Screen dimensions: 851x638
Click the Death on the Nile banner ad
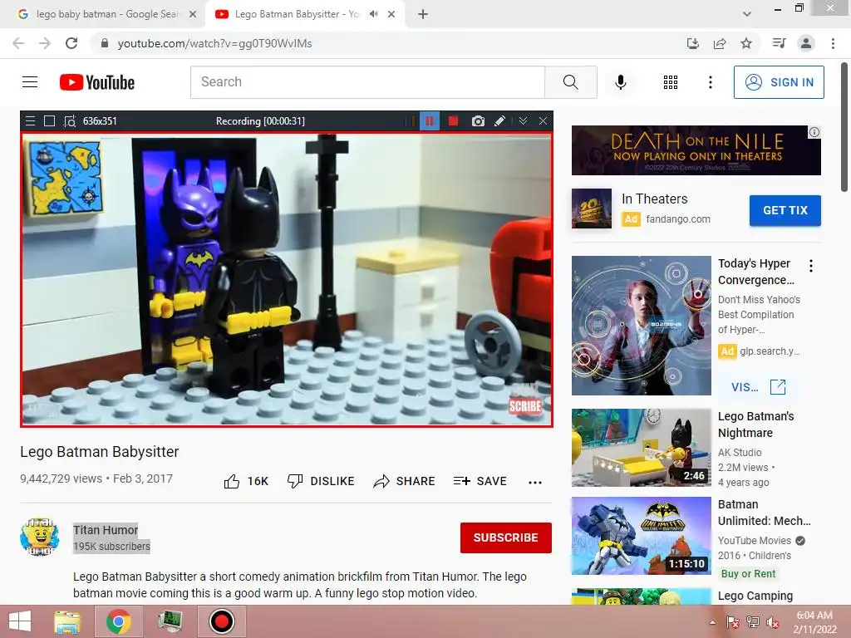[x=696, y=150]
